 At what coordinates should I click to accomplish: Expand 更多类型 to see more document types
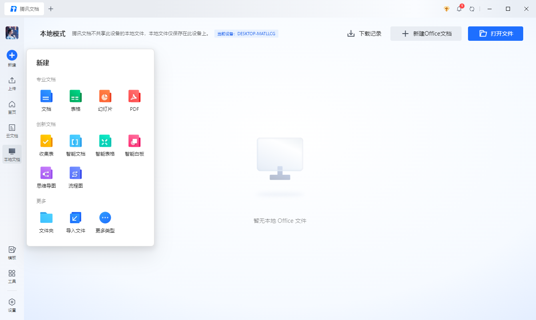pyautogui.click(x=105, y=221)
